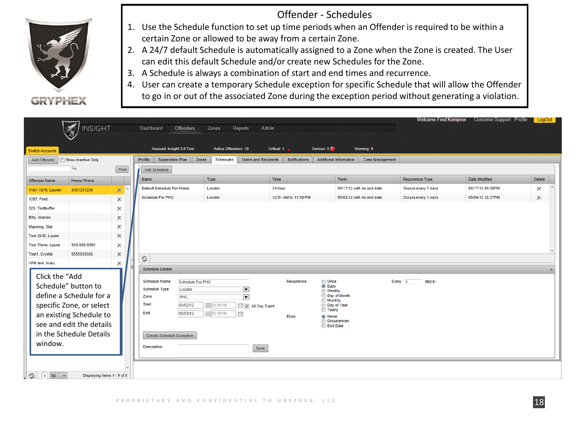Click the Add Schedule button
This screenshot has height=422, width=576.
coord(156,169)
